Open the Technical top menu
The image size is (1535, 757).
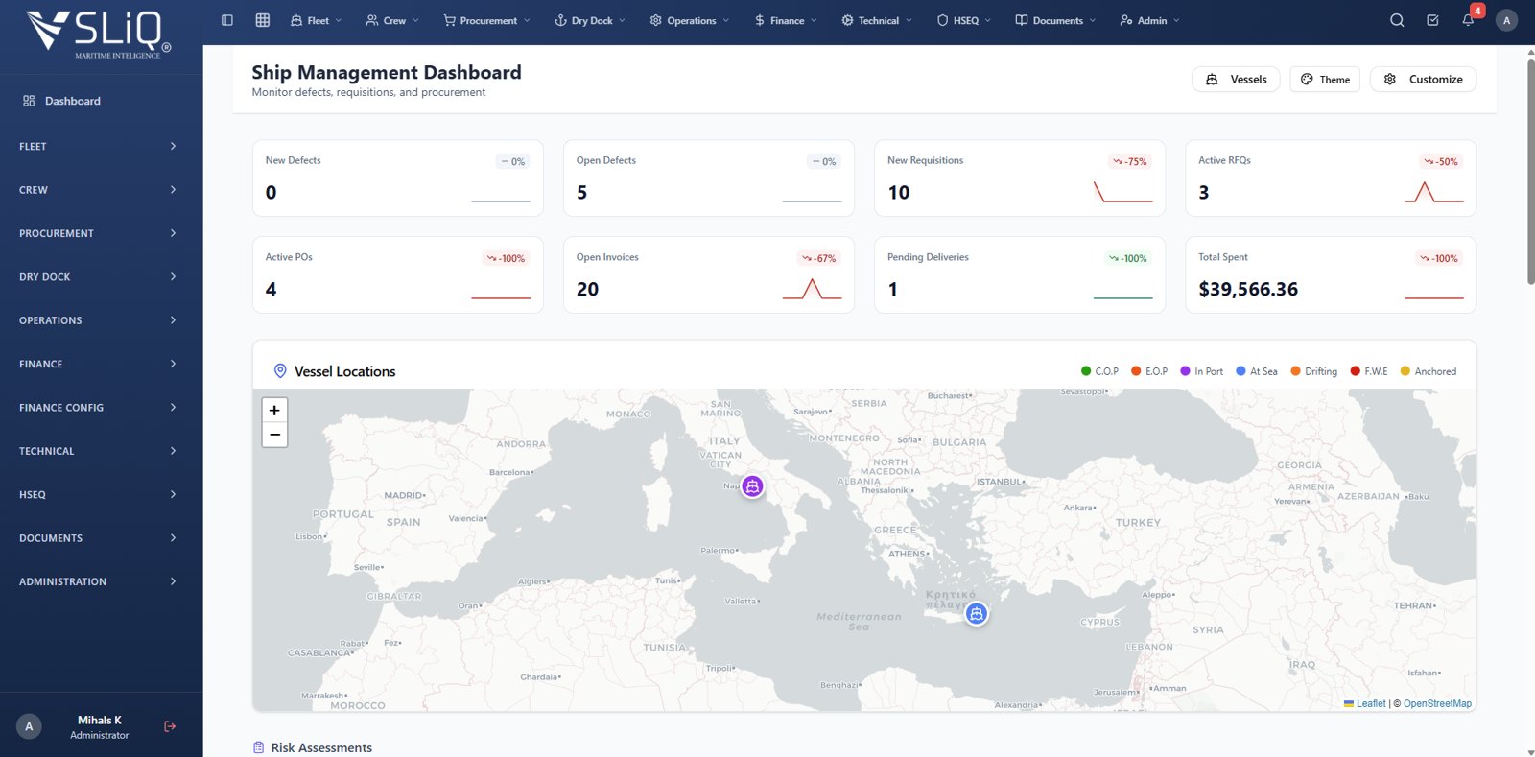tap(877, 20)
